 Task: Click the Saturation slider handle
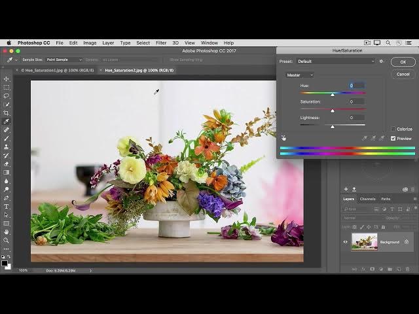point(332,111)
